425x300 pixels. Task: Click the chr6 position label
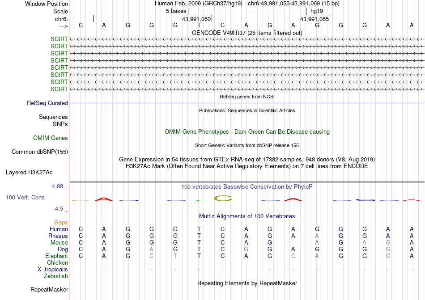[61, 19]
